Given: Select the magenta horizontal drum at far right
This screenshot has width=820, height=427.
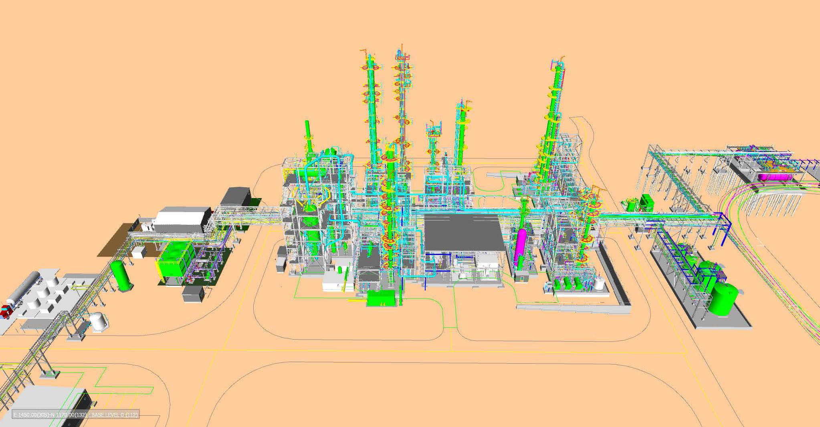Looking at the screenshot, I should click(774, 176).
